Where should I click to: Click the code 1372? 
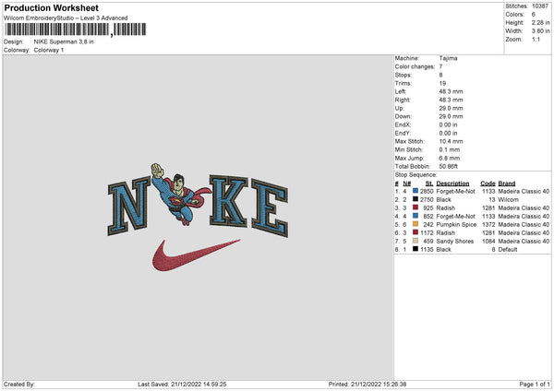tap(488, 224)
